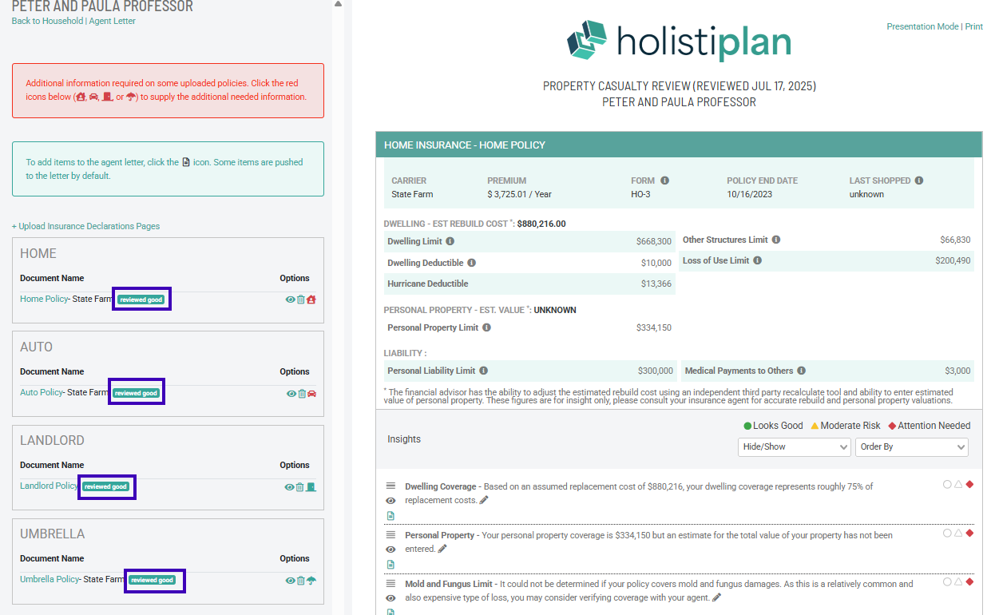The image size is (991, 615).
Task: Add Dwelling Coverage insight to agent letter
Action: [x=391, y=516]
